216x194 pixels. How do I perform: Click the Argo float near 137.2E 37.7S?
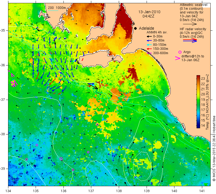pos(97,124)
